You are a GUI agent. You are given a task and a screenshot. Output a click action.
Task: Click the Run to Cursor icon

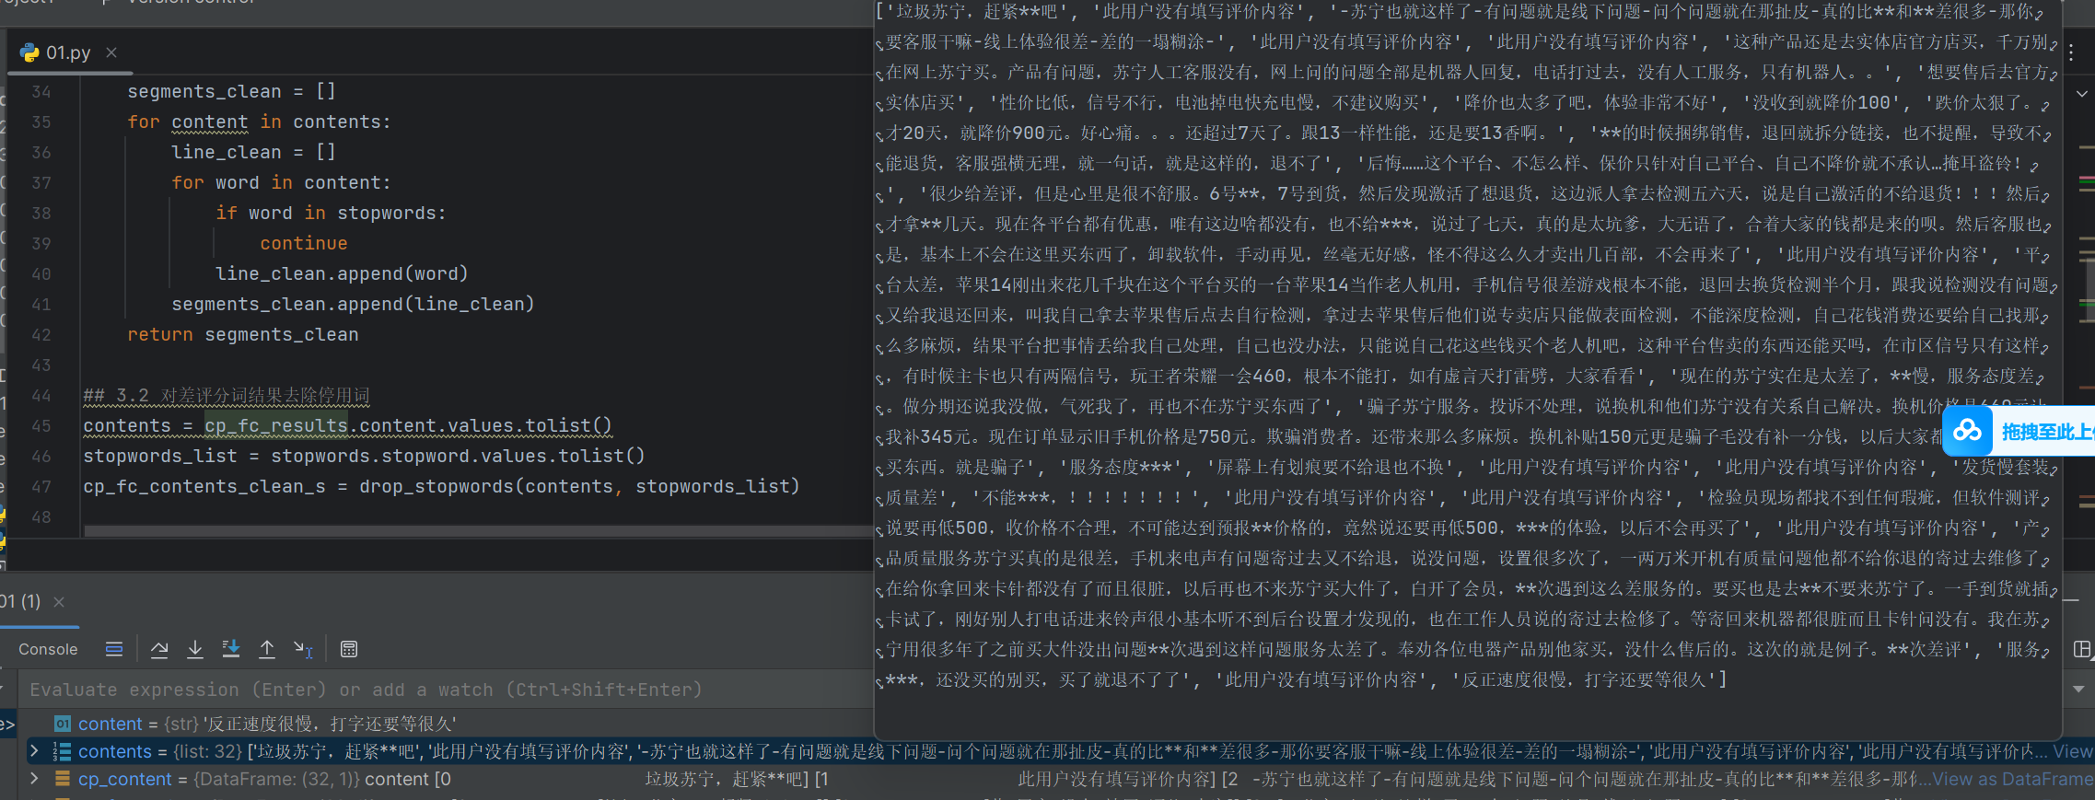303,649
